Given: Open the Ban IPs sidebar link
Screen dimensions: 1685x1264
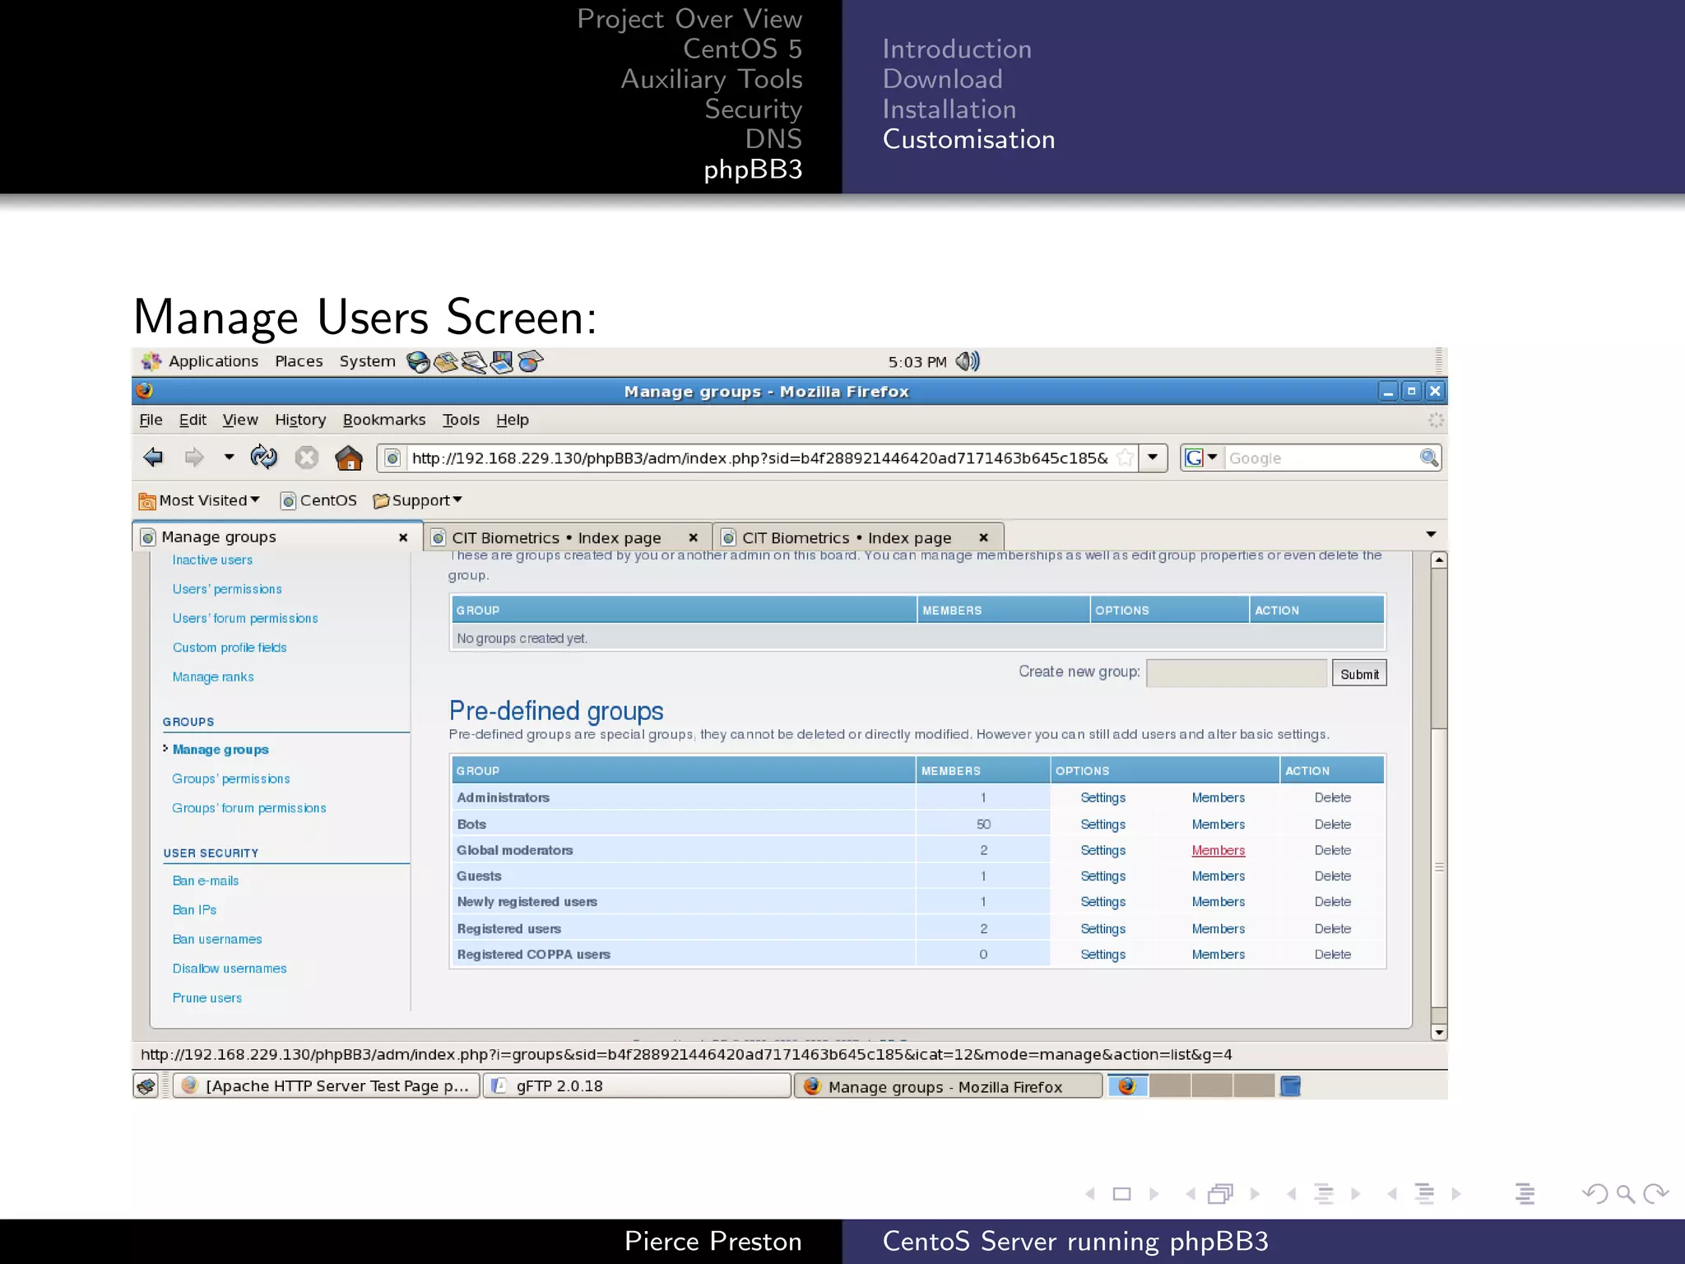Looking at the screenshot, I should 194,909.
